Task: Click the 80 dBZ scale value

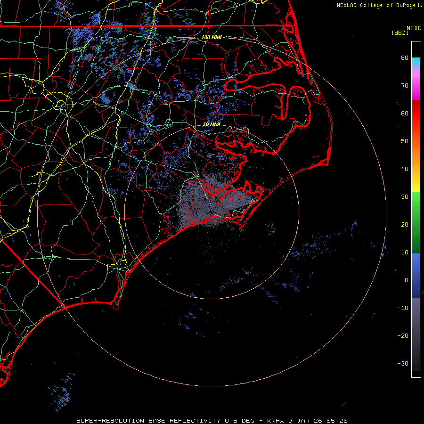Action: [405, 58]
